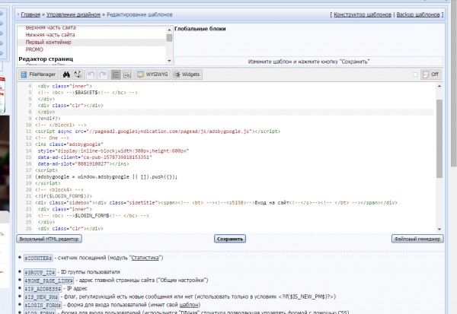This screenshot has height=314, width=457.
Task: Open the Widgets panel
Action: coord(187,75)
